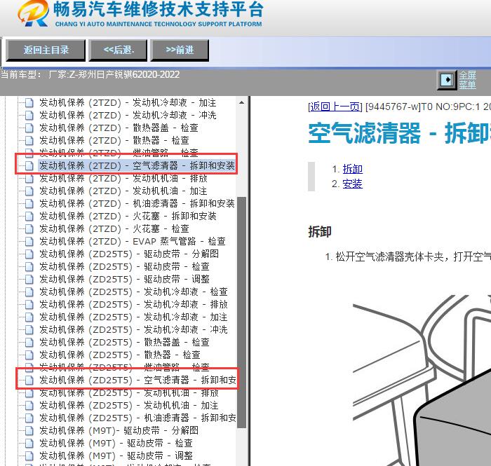The height and width of the screenshot is (466, 491).
Task: Click page icon beside 2TZD 散热器 - 检查
Action: (29, 140)
